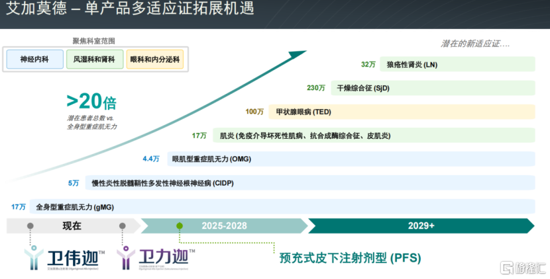Click the 2029+ timeline segment
The height and width of the screenshot is (279, 550).
tap(421, 226)
